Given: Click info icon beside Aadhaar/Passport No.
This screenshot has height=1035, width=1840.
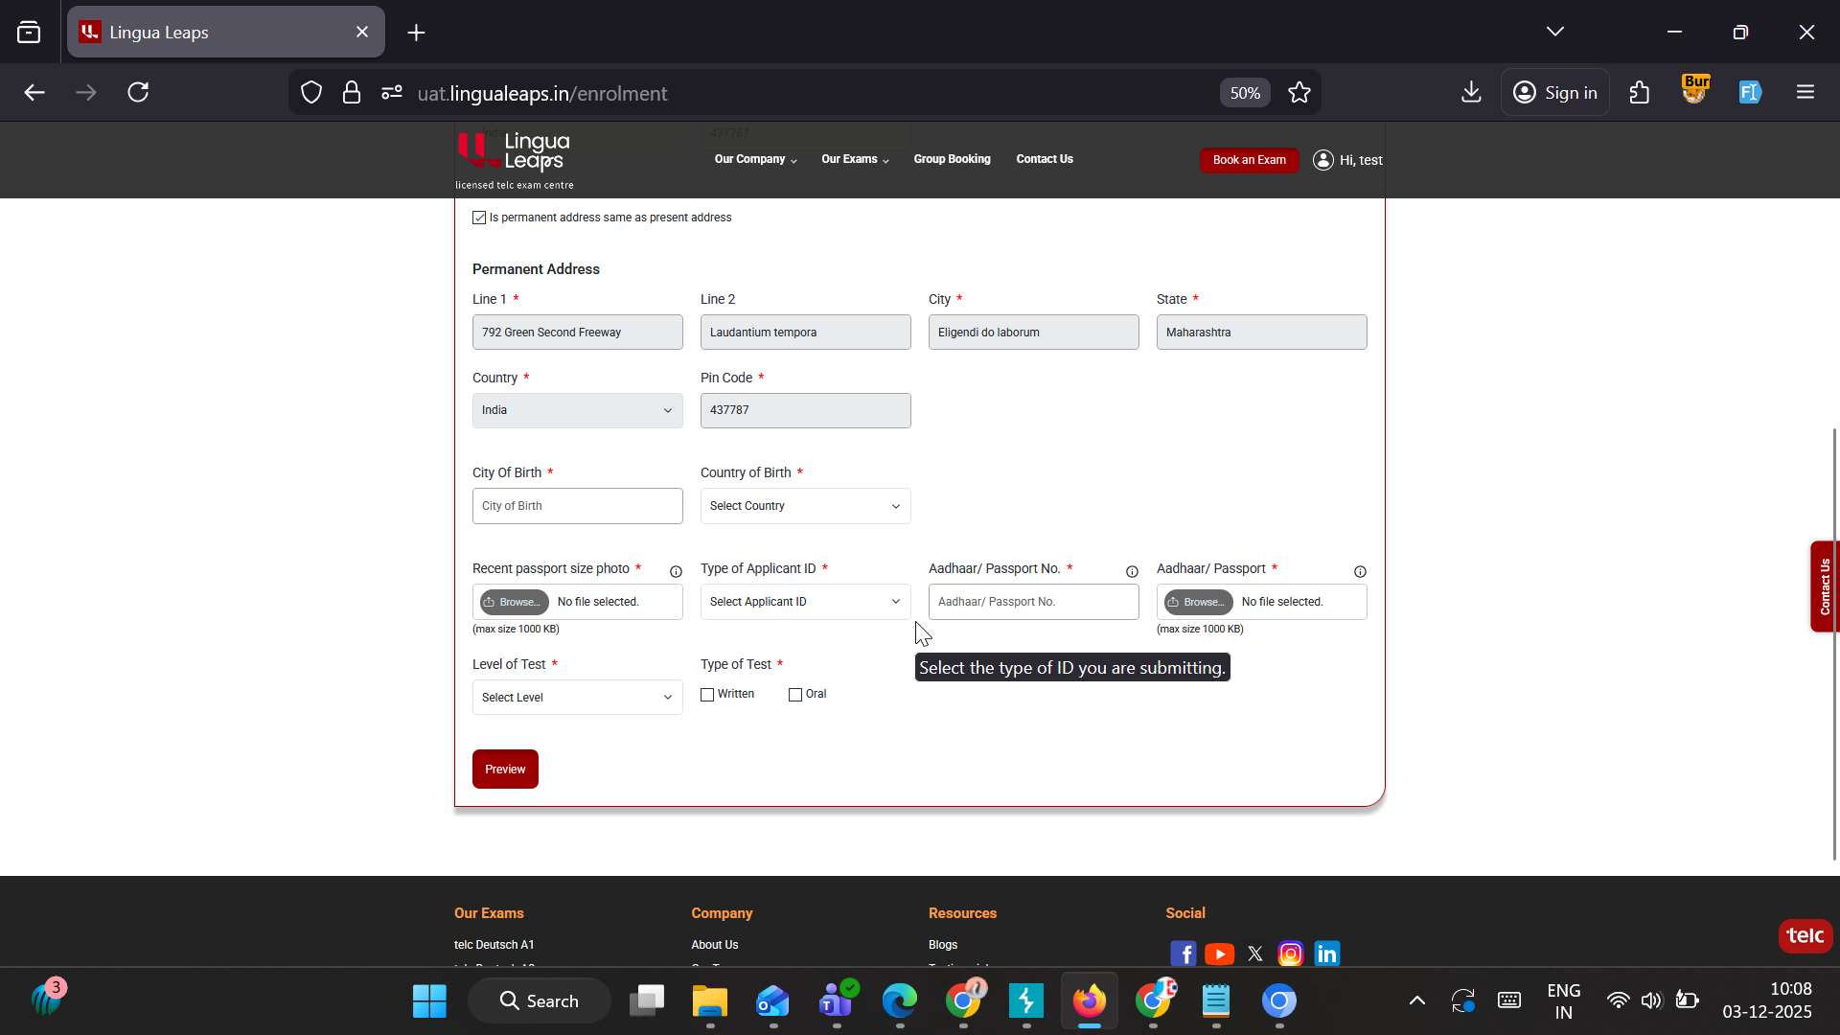Looking at the screenshot, I should [x=1132, y=571].
